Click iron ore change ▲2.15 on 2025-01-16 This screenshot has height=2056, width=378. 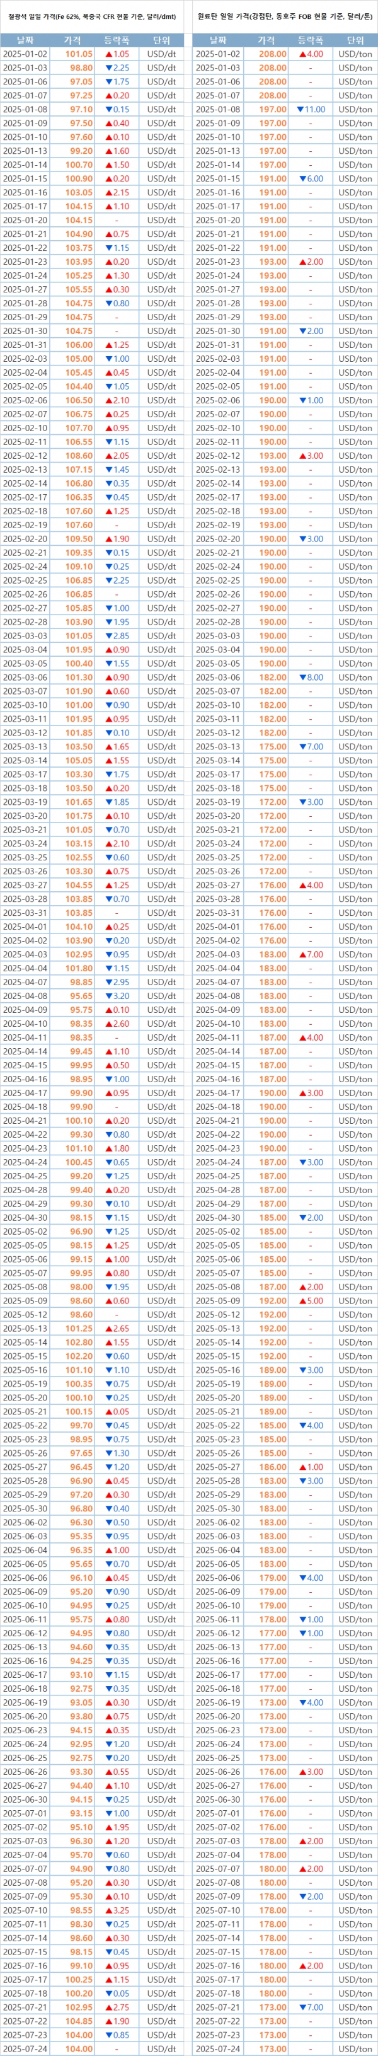click(117, 192)
